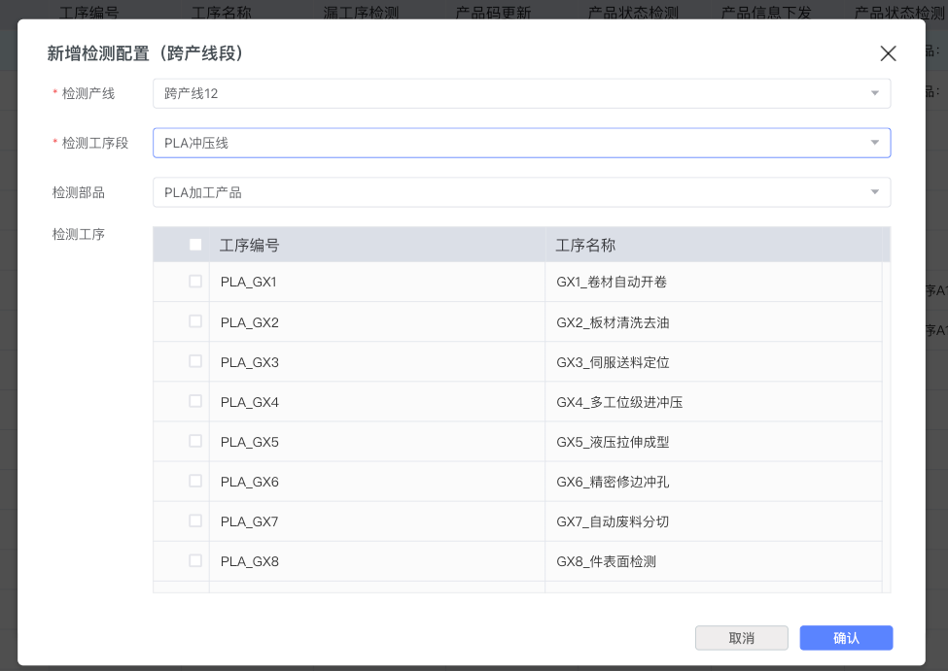Click the 工序名称 column header in dialog
This screenshot has width=948, height=671.
click(585, 246)
